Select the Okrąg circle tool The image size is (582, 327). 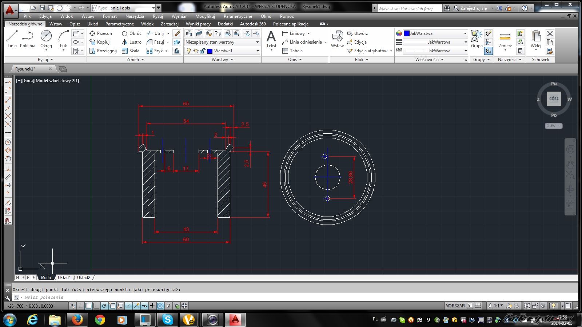pyautogui.click(x=46, y=39)
